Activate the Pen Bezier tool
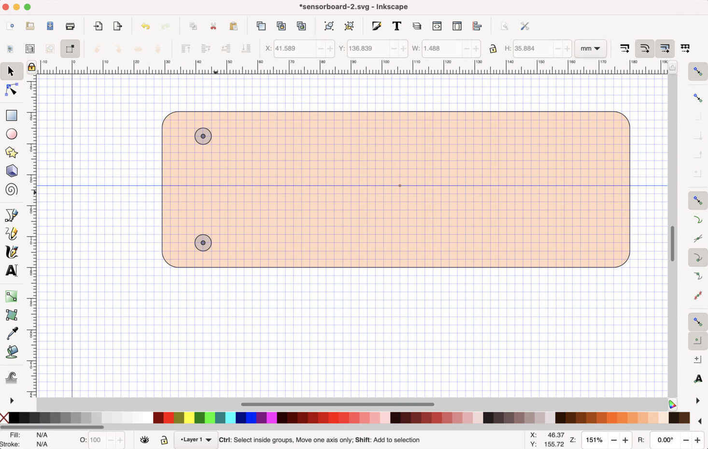The image size is (708, 449). pyautogui.click(x=11, y=215)
